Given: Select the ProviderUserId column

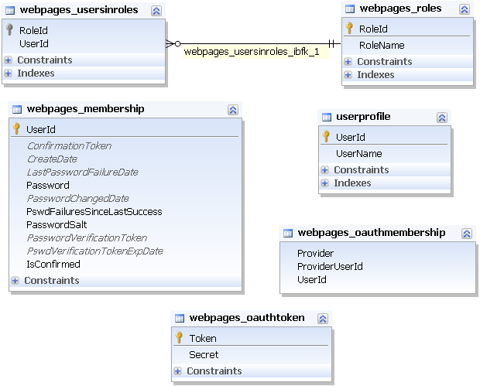Looking at the screenshot, I should [x=330, y=266].
